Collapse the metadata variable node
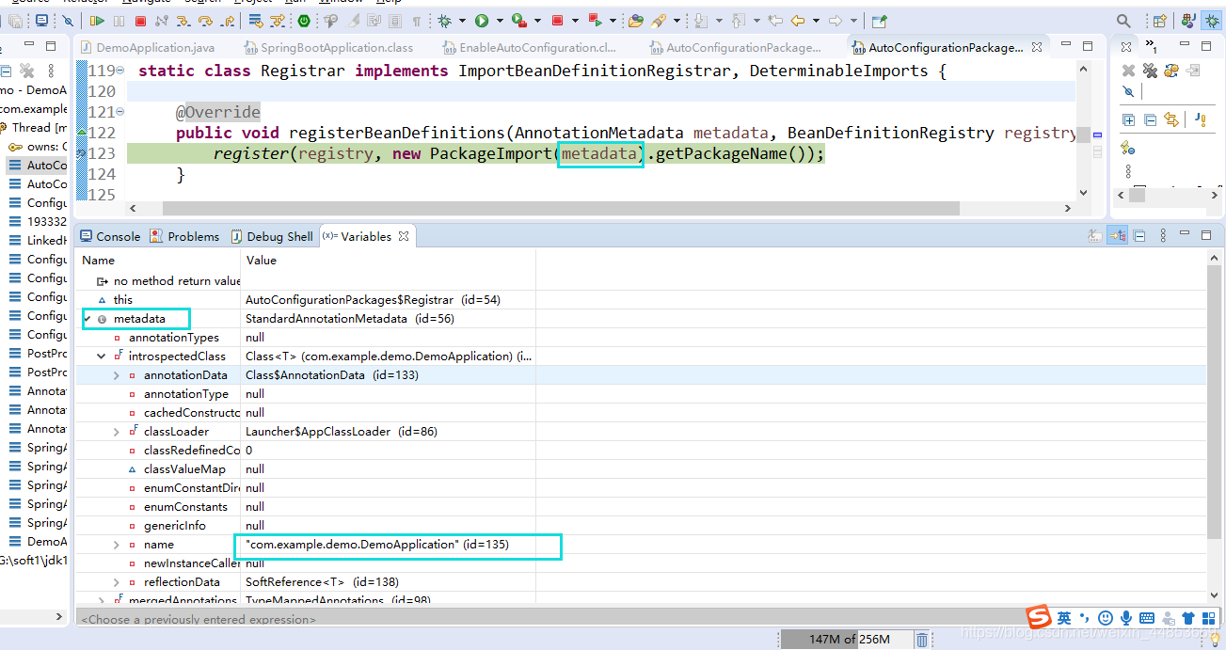 [x=88, y=319]
